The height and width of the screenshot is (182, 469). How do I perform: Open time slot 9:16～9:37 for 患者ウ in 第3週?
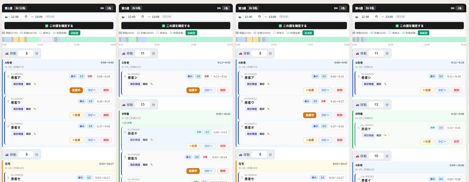337,101
